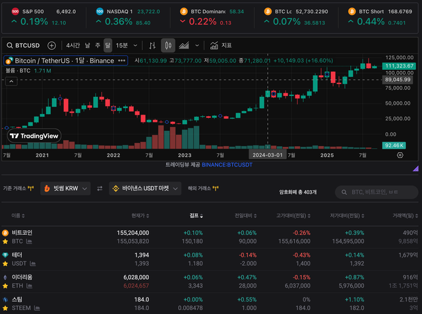Screen dimensions: 422x314
Task: Open the 지표 indicators menu
Action: (220, 45)
